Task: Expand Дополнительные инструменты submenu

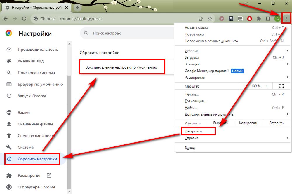Action: point(232,114)
